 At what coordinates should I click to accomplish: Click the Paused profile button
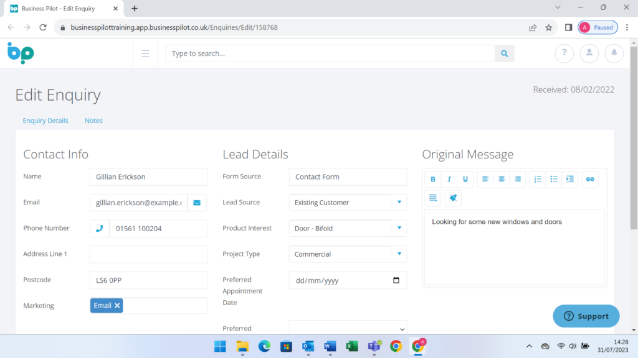click(598, 27)
